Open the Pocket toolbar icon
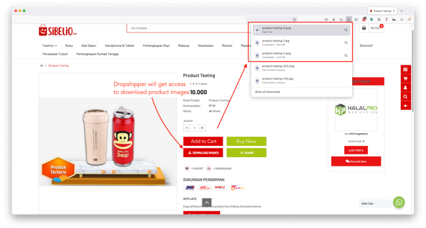Viewport: 426px width, 228px height. pos(326,20)
